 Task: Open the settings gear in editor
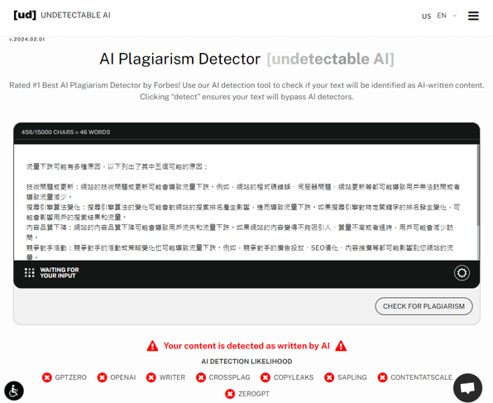click(x=462, y=273)
